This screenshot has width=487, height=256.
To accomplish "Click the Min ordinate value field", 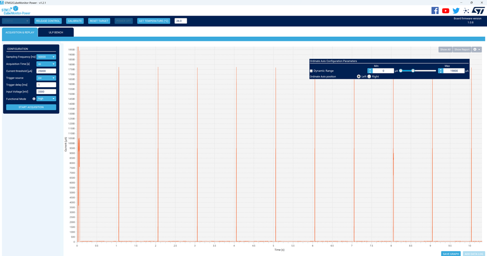I will coord(383,71).
